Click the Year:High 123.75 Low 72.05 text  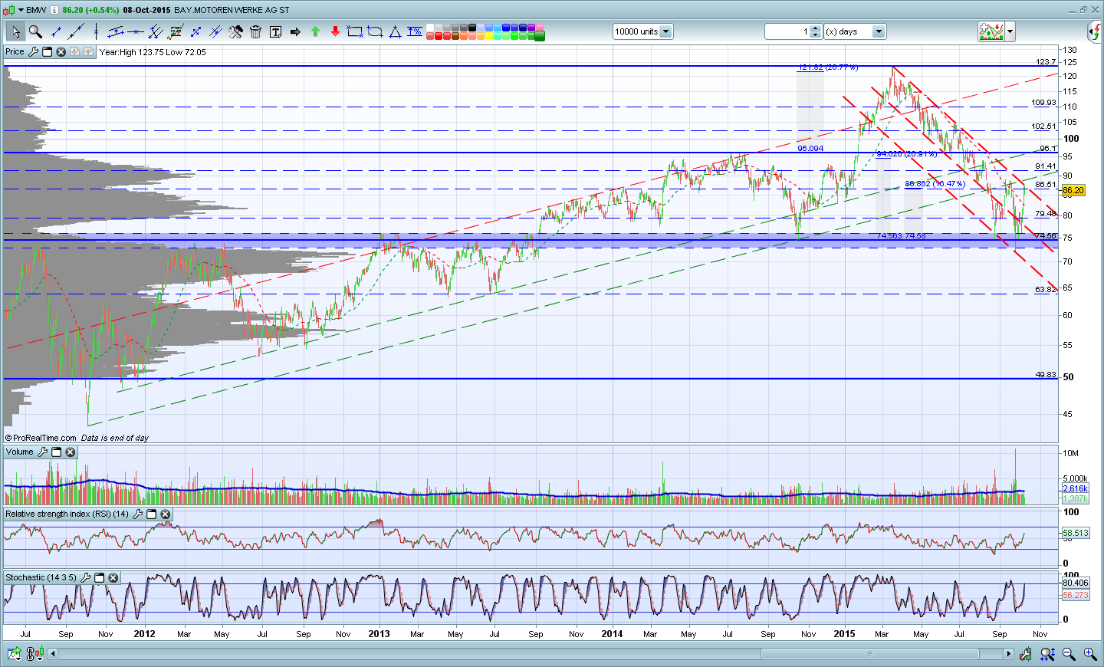[153, 52]
